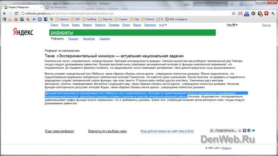Reload the page with the refresh icon

(17, 13)
